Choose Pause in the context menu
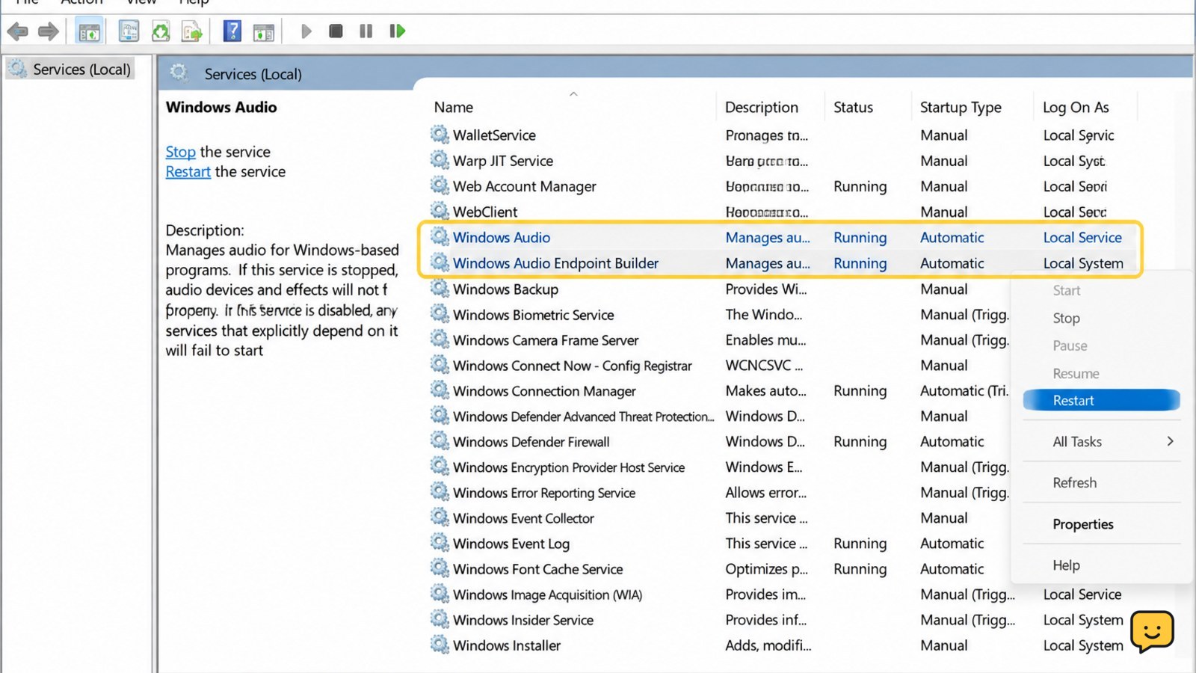The width and height of the screenshot is (1196, 673). click(x=1070, y=345)
